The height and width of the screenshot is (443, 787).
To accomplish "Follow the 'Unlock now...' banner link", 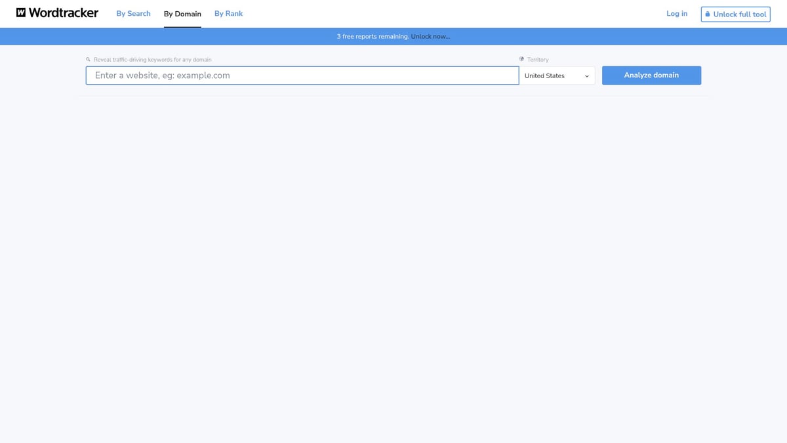I will 431,36.
